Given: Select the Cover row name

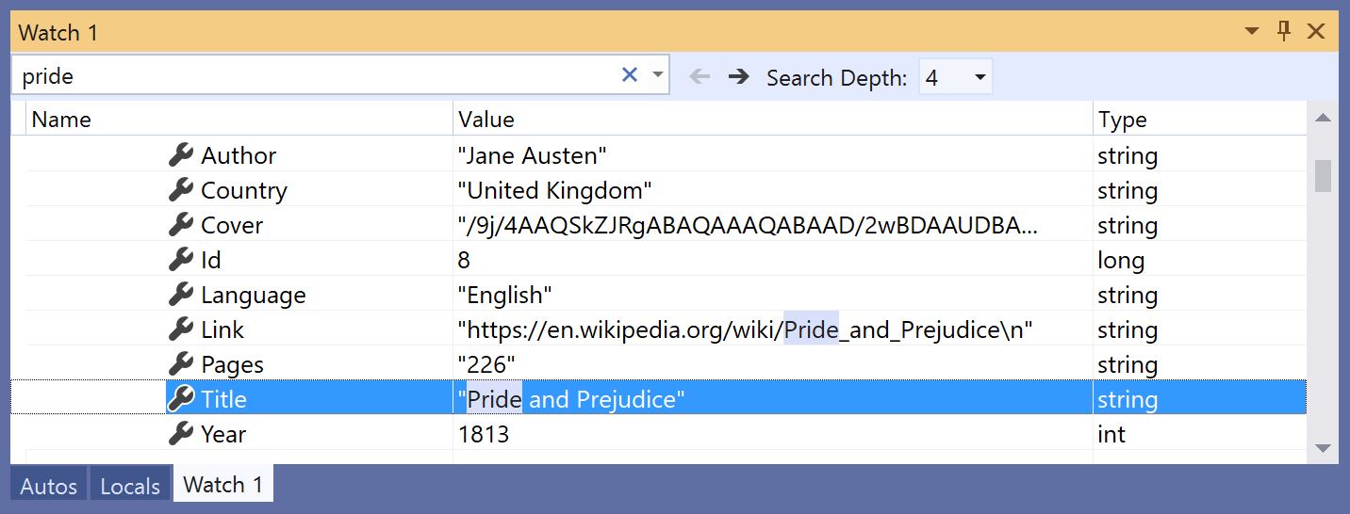Looking at the screenshot, I should pos(232,225).
